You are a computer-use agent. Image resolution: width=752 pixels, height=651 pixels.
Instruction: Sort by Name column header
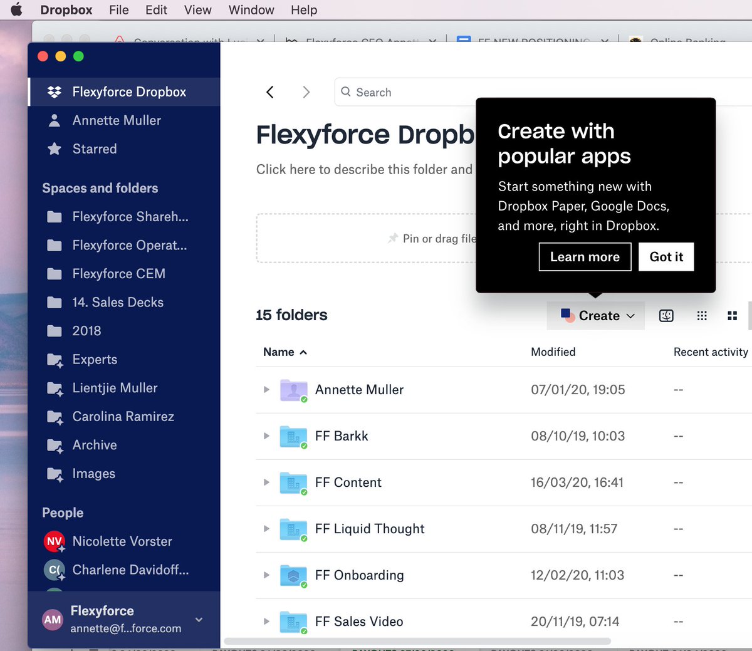285,352
